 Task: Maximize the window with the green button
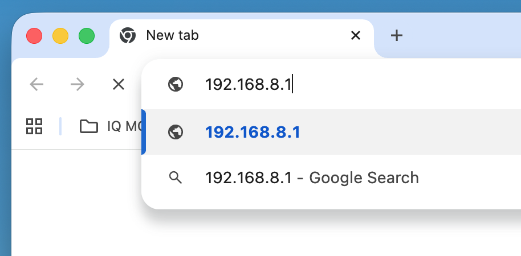[87, 36]
